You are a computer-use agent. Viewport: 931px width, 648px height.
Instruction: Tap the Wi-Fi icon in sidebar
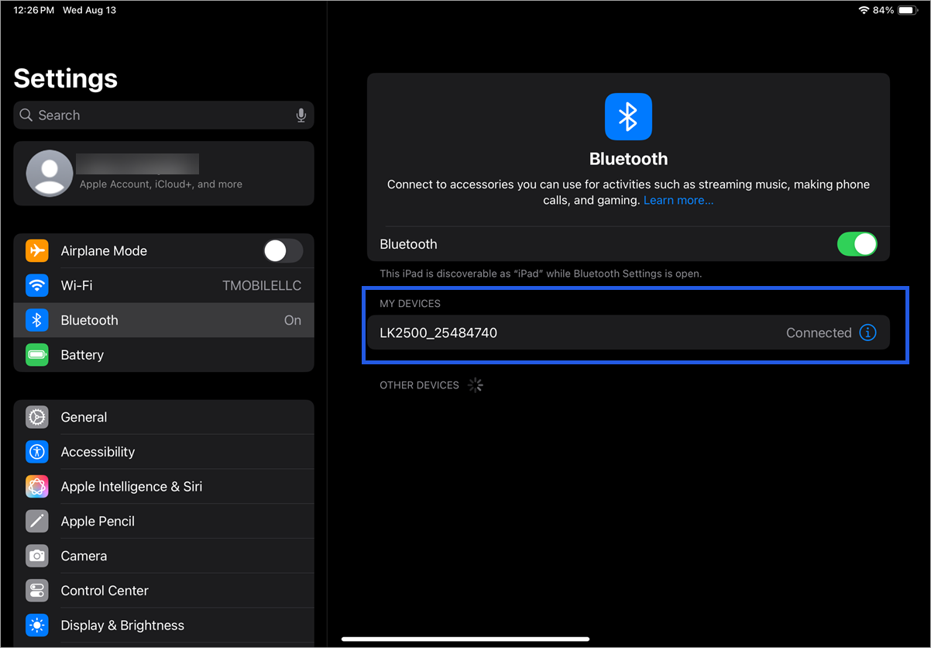pos(36,286)
